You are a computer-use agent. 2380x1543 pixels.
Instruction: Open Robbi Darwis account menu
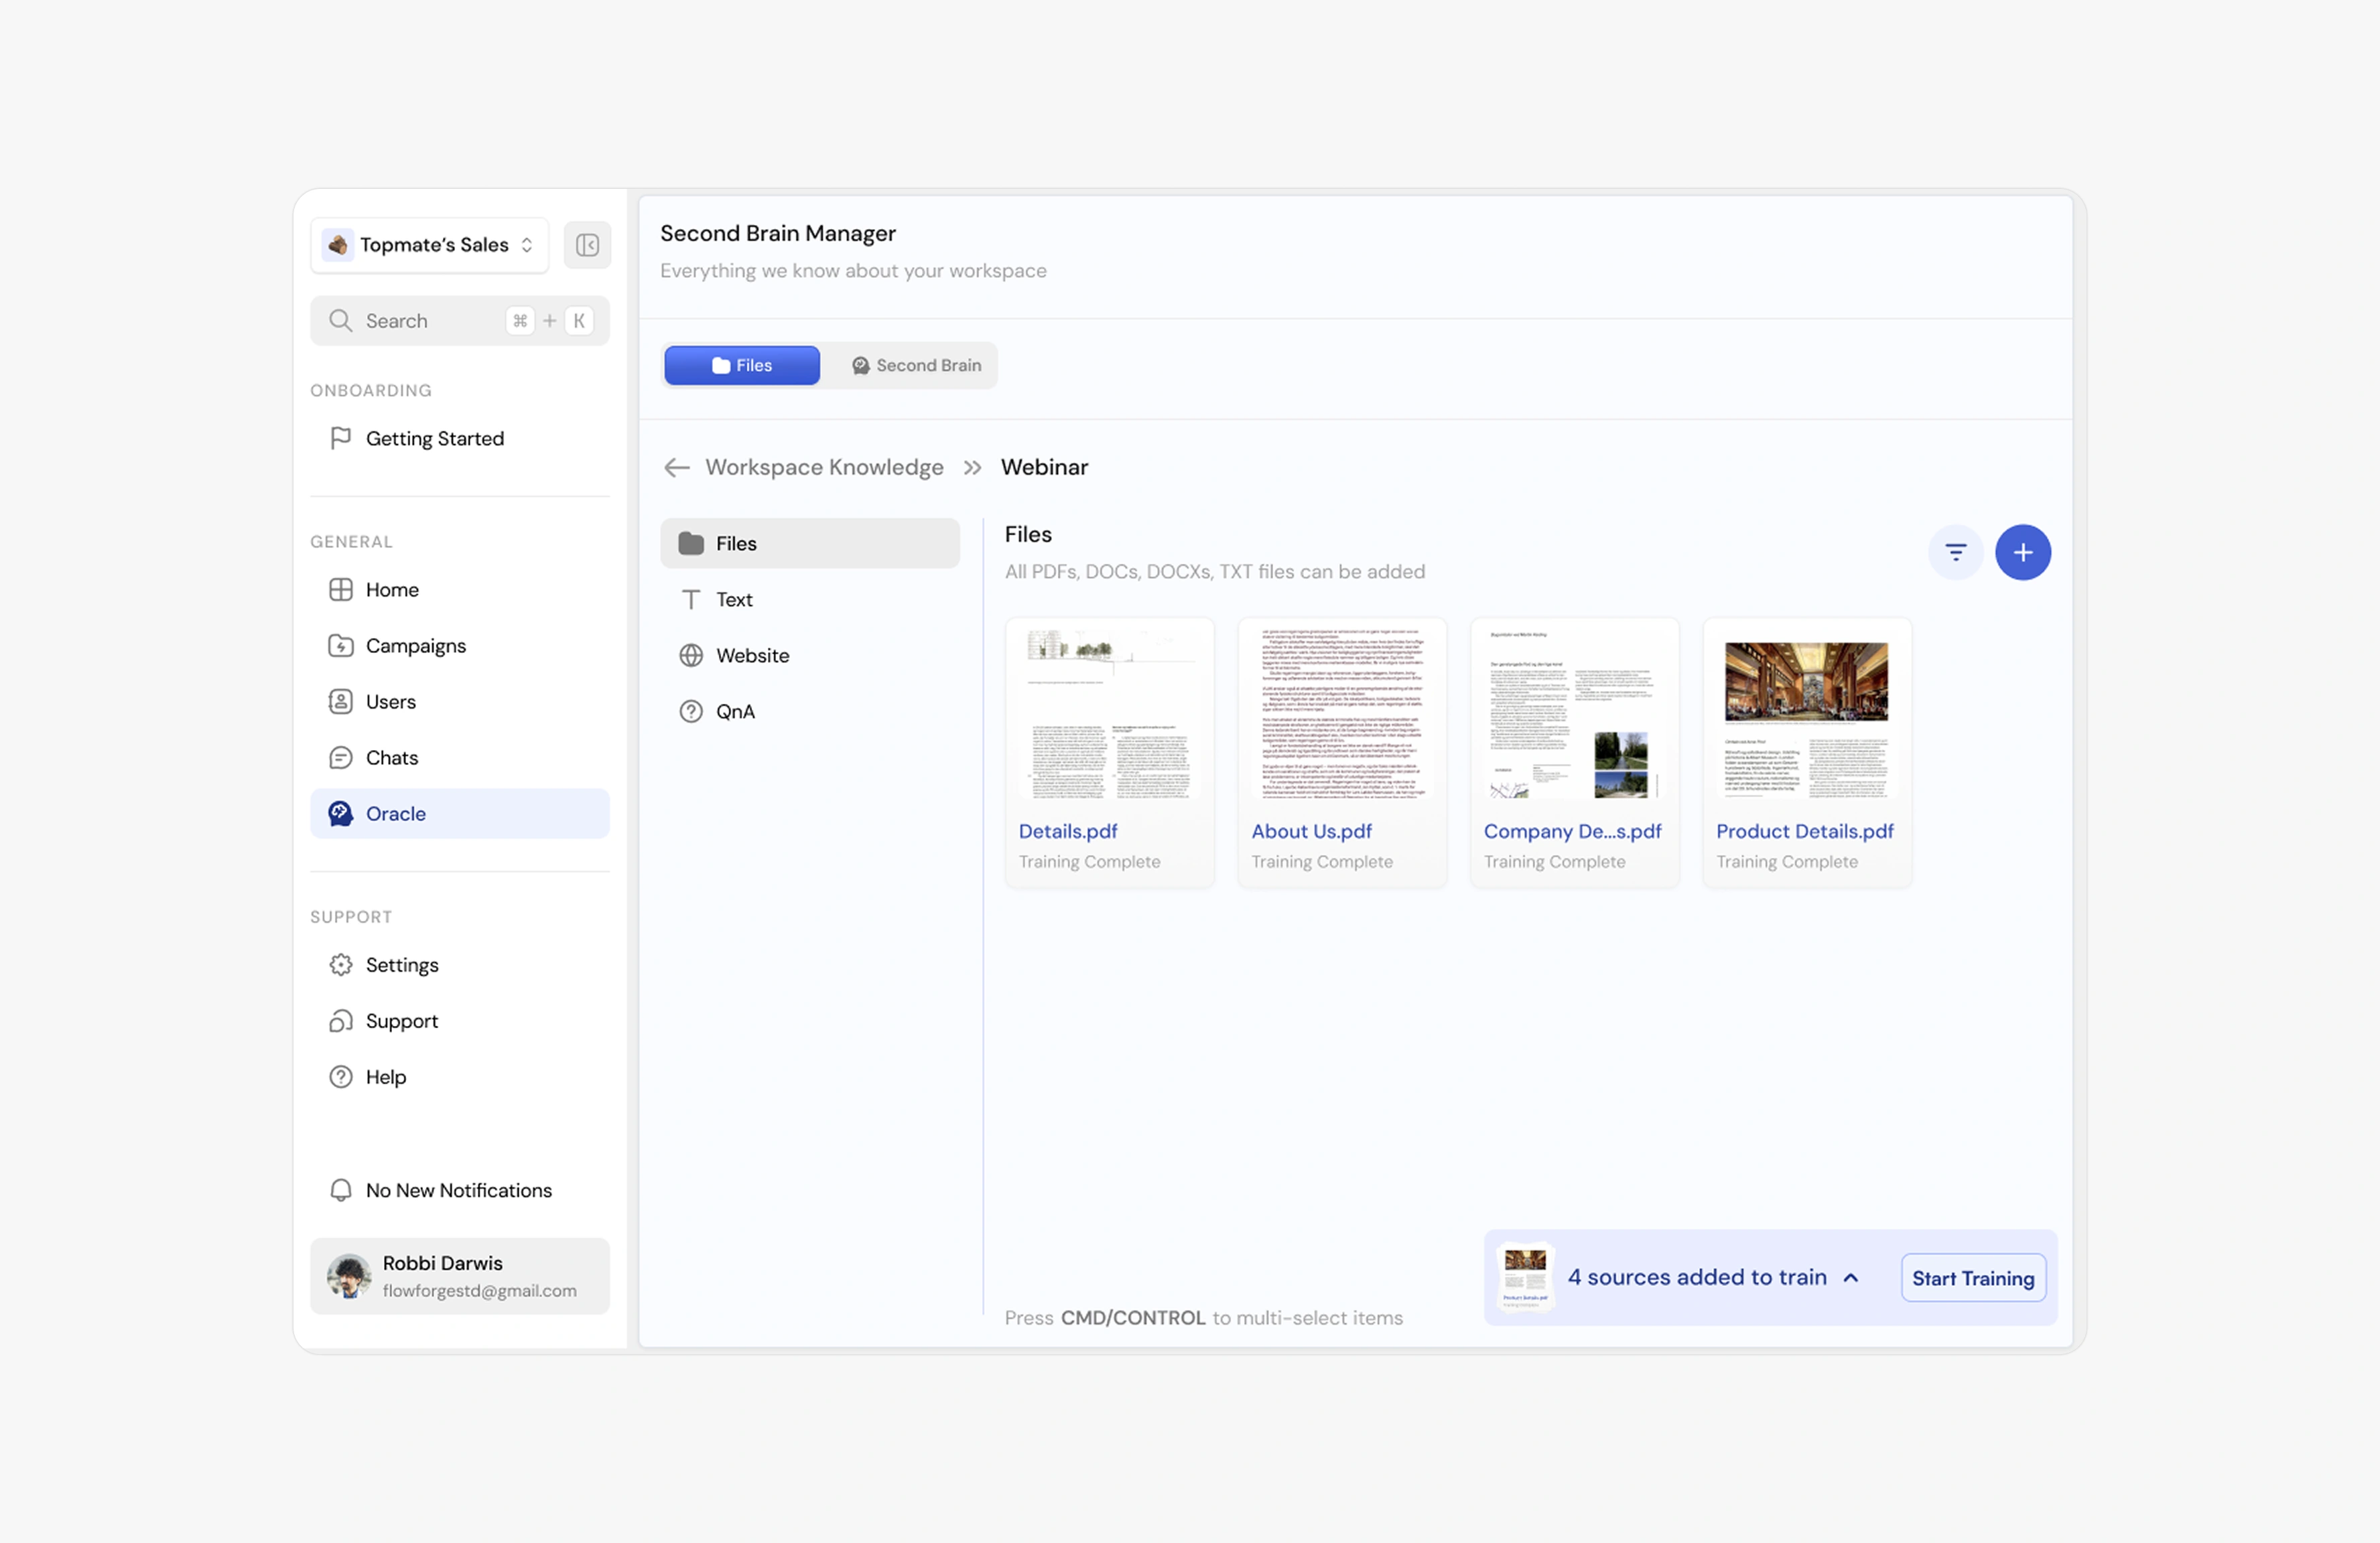459,1275
